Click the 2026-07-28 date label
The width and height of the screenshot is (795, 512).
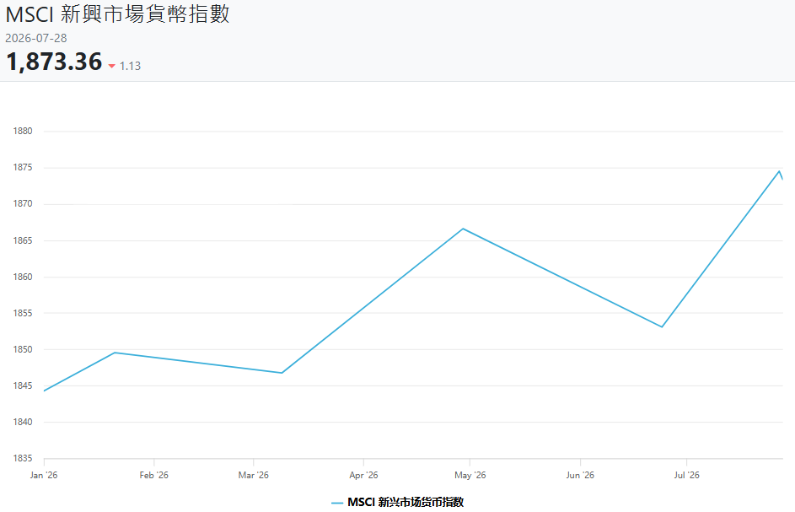[36, 38]
